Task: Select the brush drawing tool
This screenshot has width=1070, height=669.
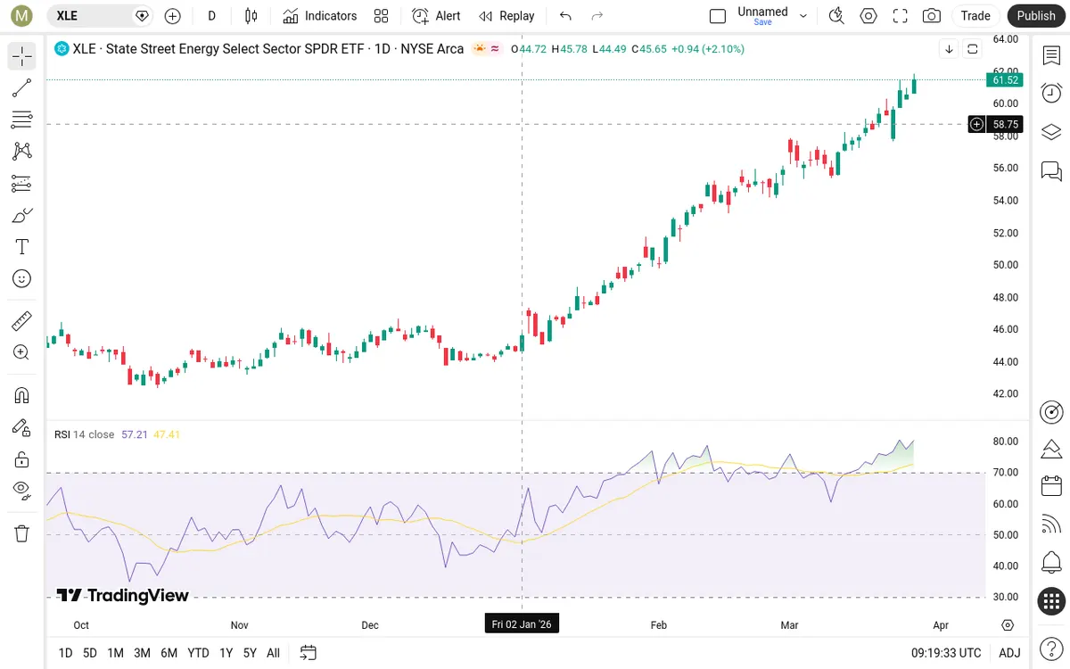Action: [x=22, y=215]
